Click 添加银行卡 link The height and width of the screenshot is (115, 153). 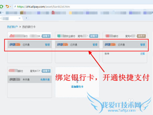tap(77, 87)
